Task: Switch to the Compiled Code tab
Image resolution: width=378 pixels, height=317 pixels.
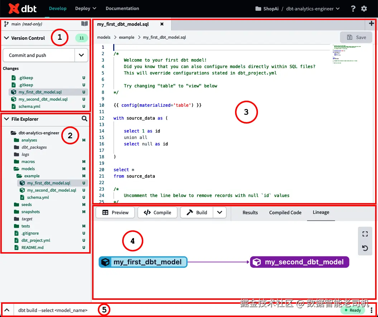Action: click(285, 212)
